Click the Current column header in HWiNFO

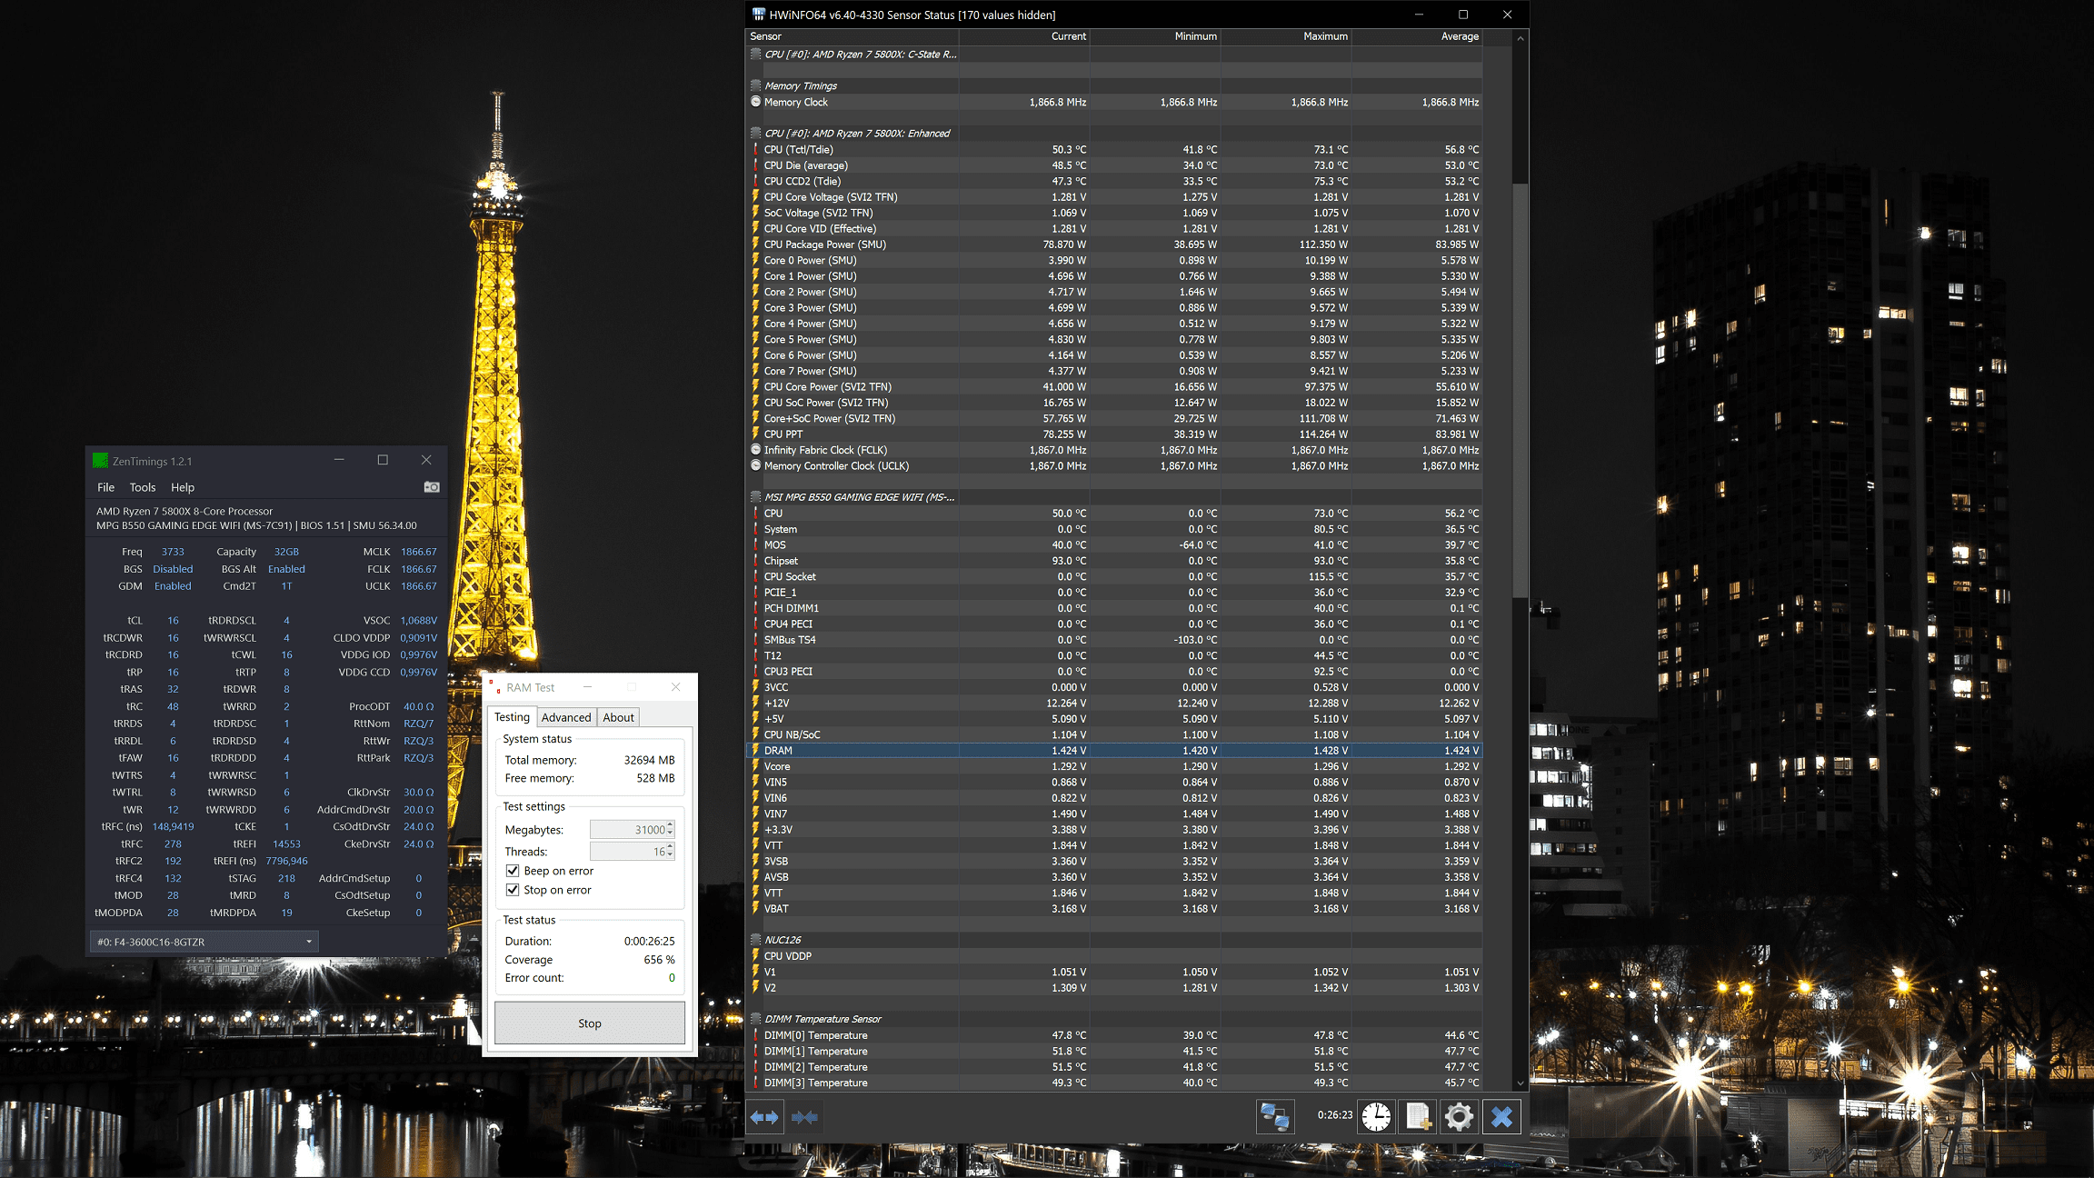pos(1023,36)
